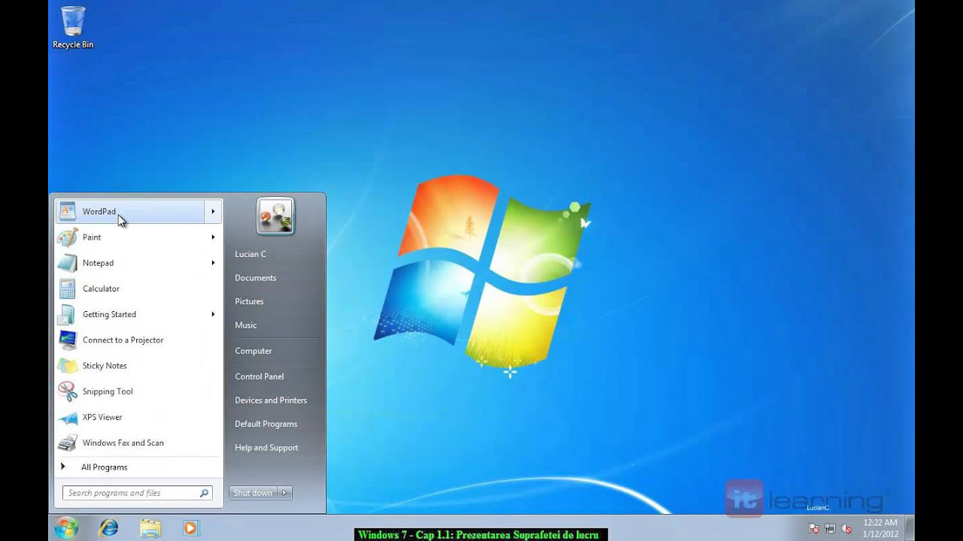Open Sticky Notes

(x=105, y=365)
